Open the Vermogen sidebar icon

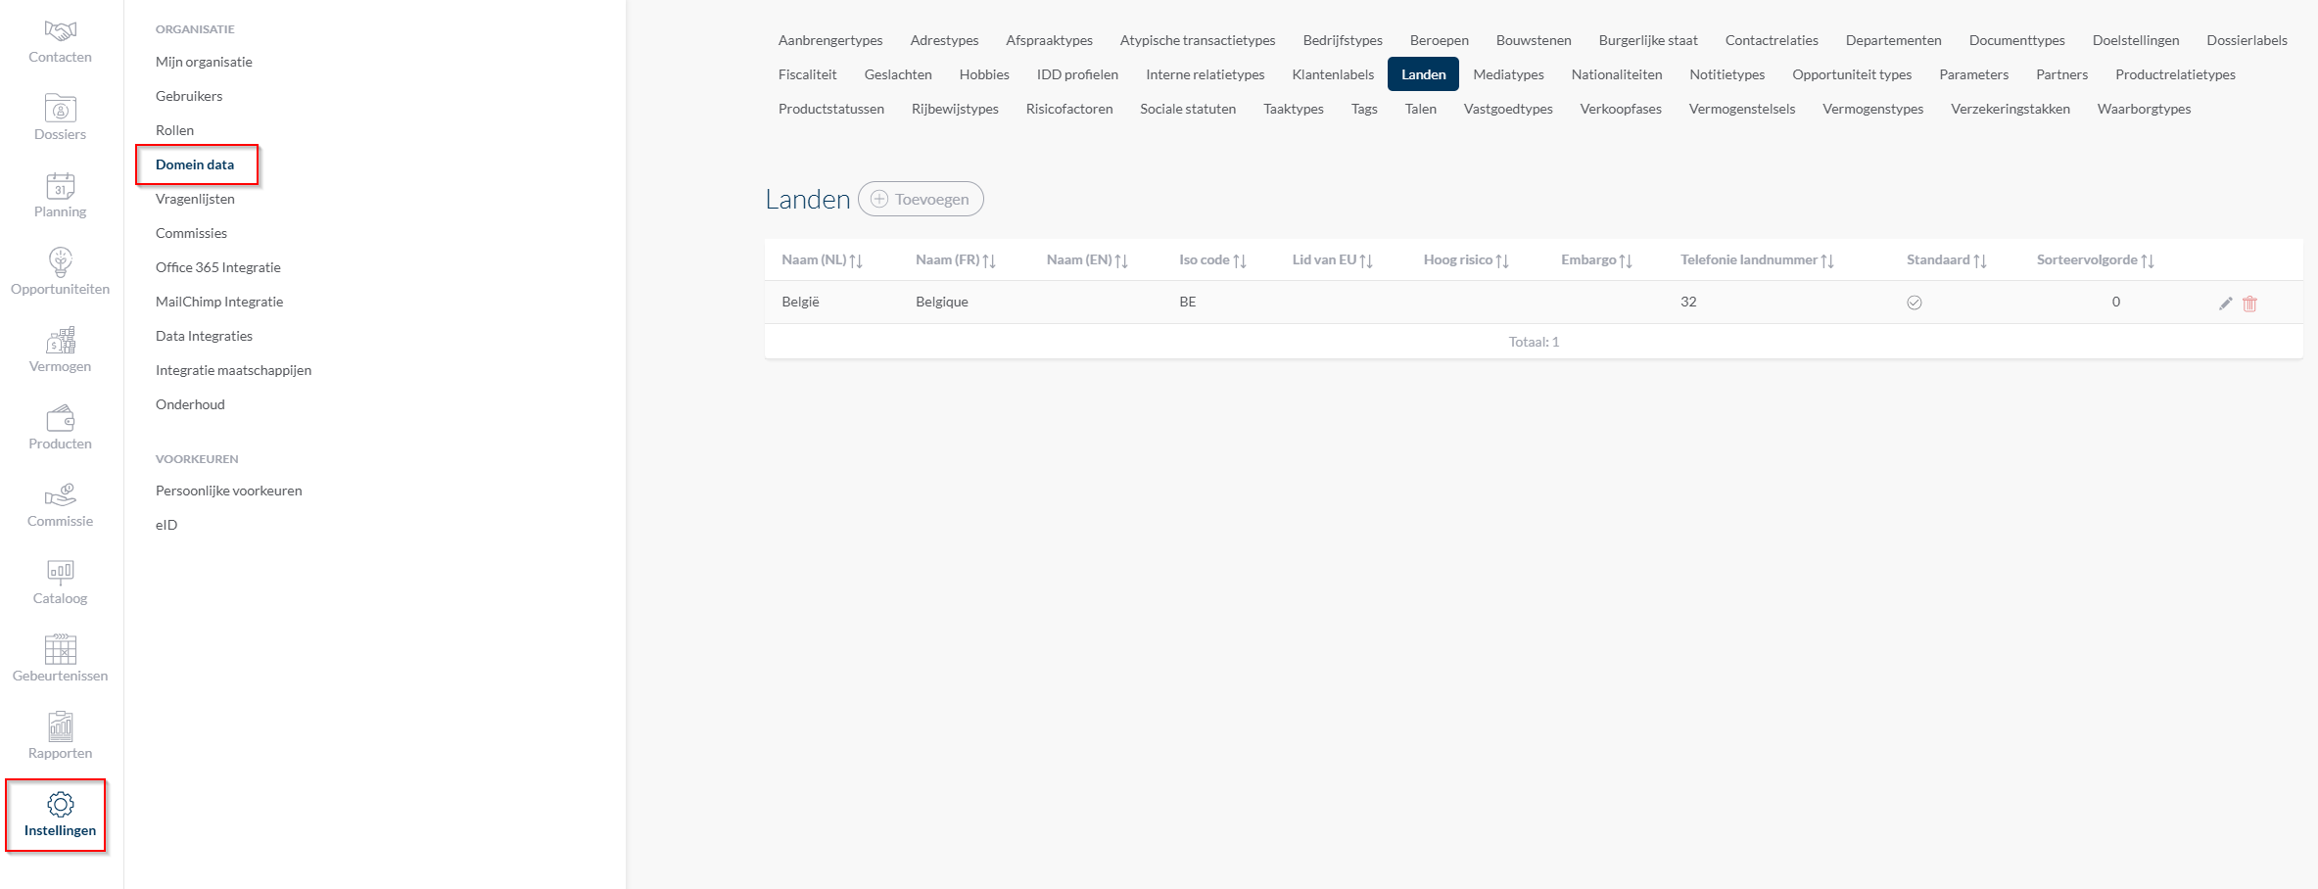[60, 341]
